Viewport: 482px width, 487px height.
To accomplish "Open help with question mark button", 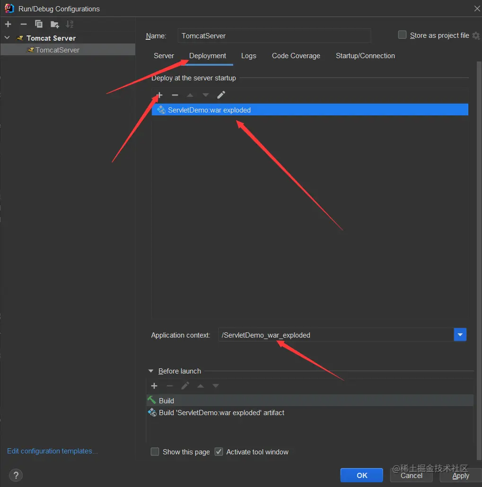I will [x=16, y=475].
